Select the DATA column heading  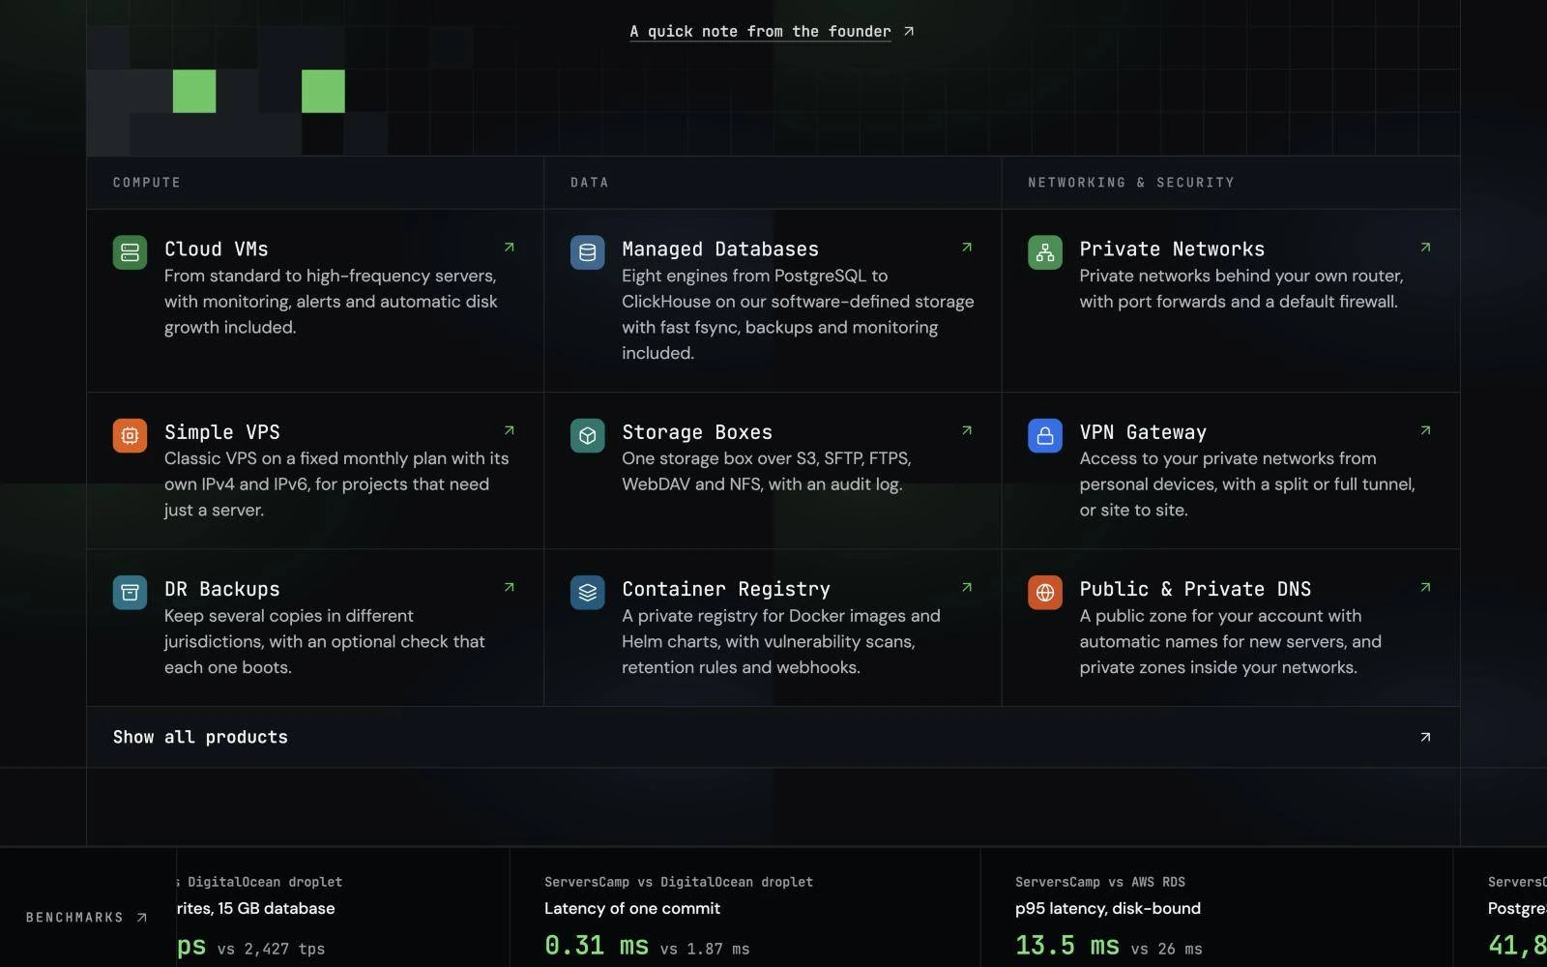coord(590,182)
